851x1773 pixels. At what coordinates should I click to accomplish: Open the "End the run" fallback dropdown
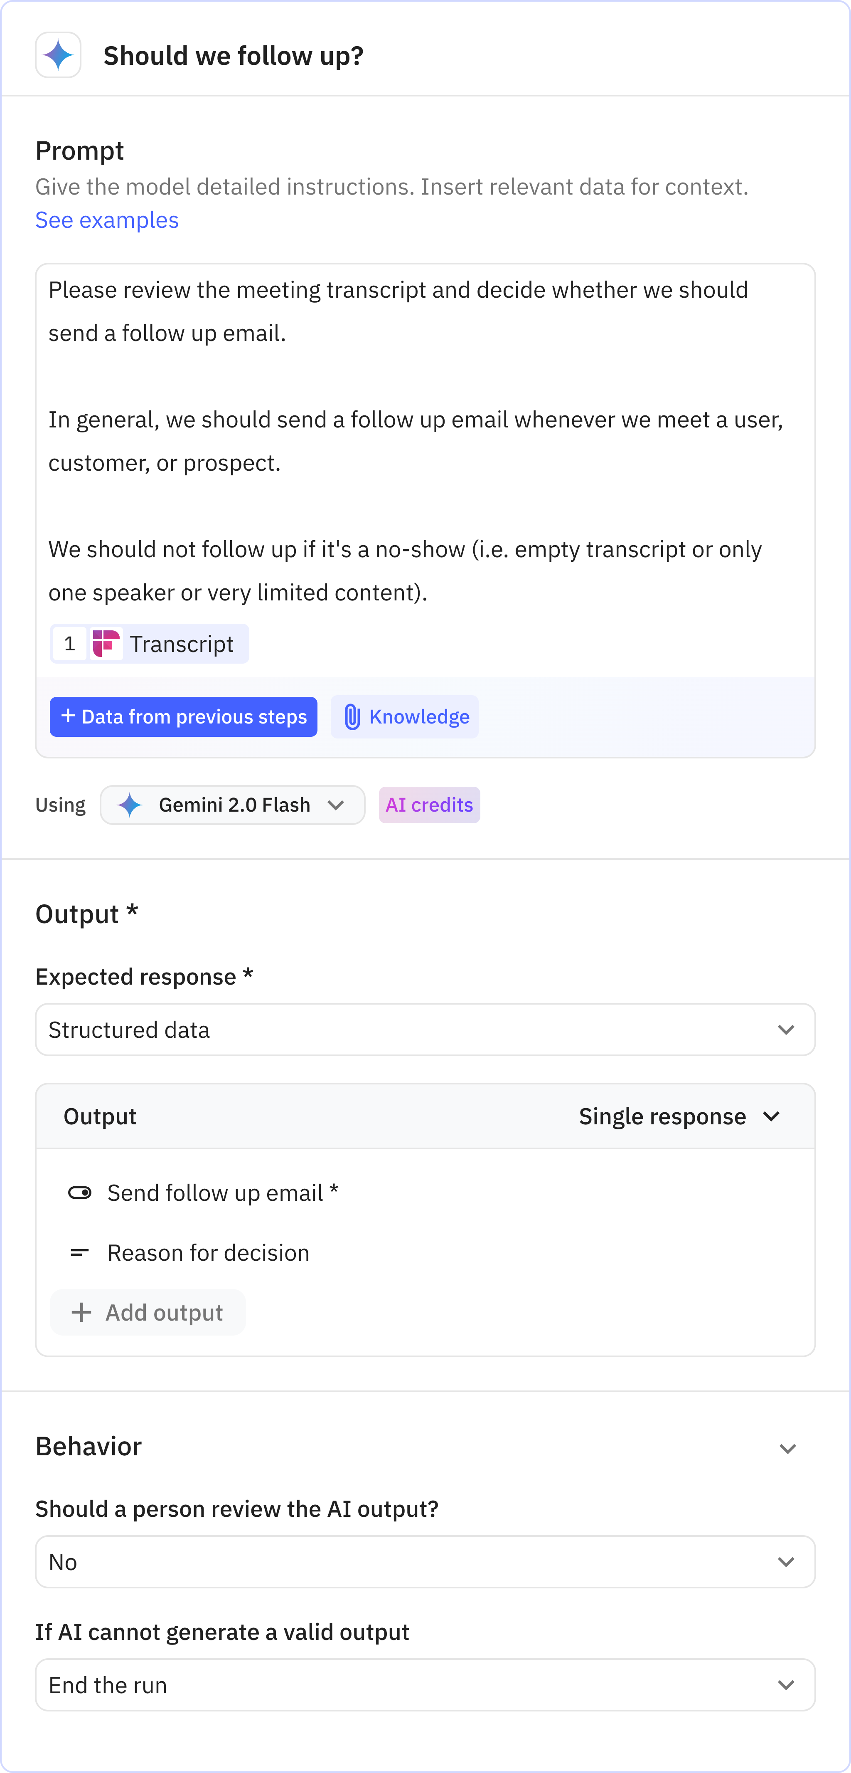425,1685
